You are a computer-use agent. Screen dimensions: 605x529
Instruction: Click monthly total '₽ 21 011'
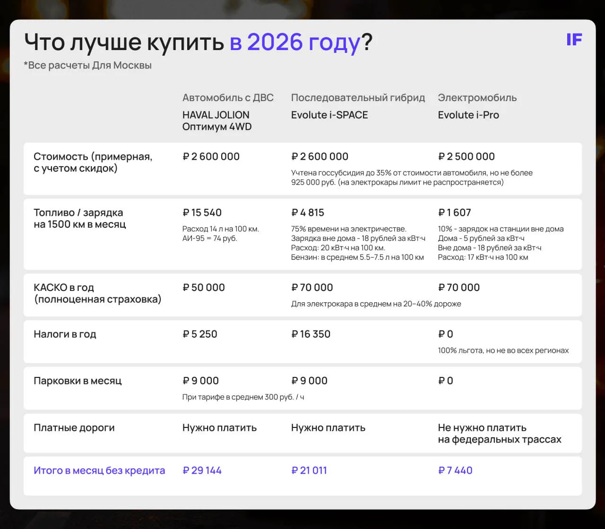pyautogui.click(x=309, y=470)
